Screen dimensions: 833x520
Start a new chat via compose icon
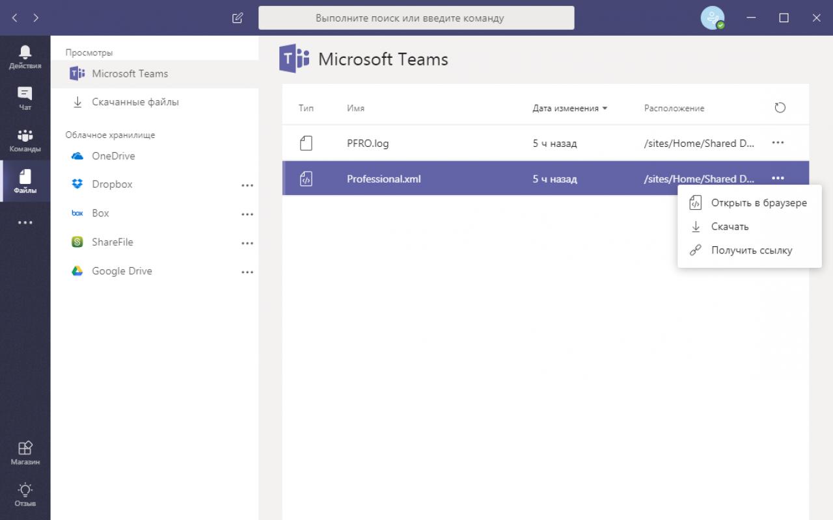(238, 18)
